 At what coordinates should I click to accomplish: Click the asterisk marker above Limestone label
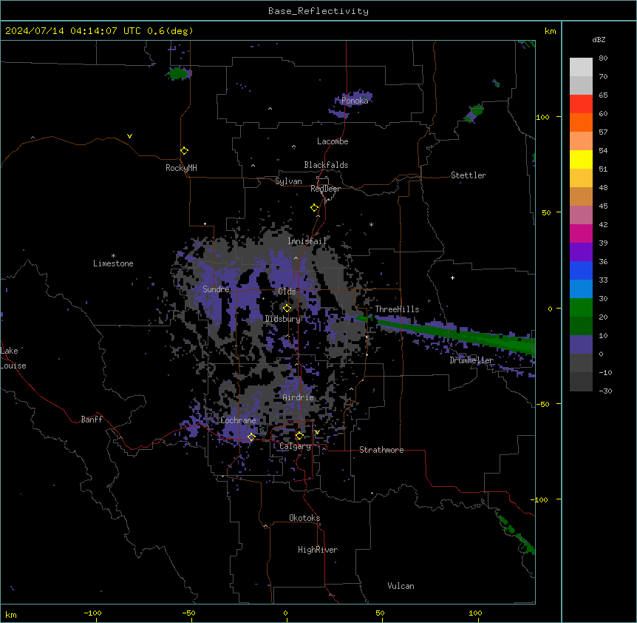tap(113, 256)
